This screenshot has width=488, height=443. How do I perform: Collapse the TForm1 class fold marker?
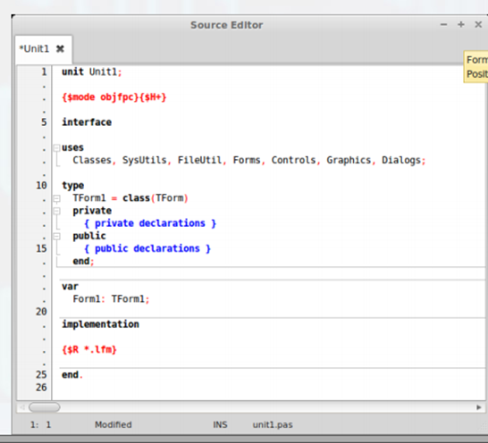coord(56,198)
